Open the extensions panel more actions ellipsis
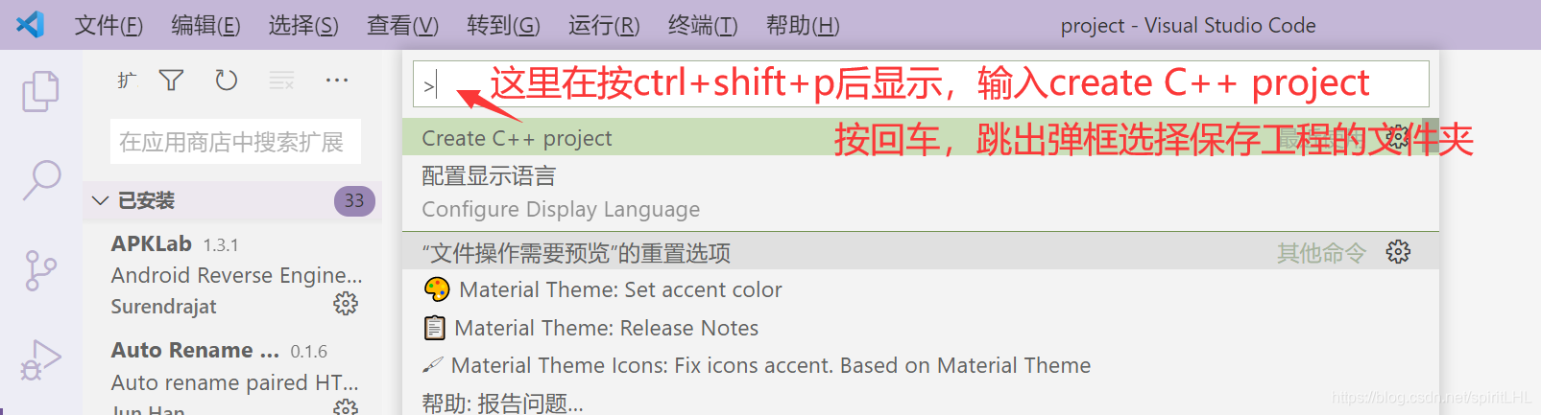Image resolution: width=1541 pixels, height=415 pixels. pyautogui.click(x=337, y=81)
